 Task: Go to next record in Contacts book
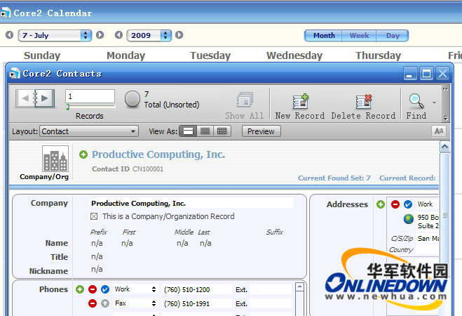(x=45, y=98)
